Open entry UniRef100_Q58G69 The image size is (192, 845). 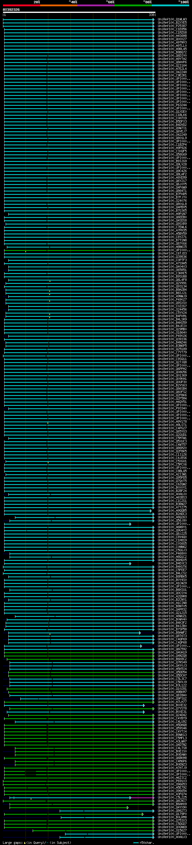point(172,154)
